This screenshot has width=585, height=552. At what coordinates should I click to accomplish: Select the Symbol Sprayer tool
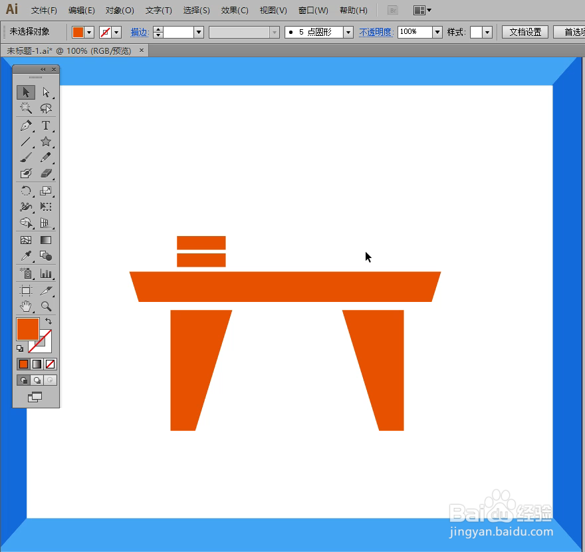(26, 273)
